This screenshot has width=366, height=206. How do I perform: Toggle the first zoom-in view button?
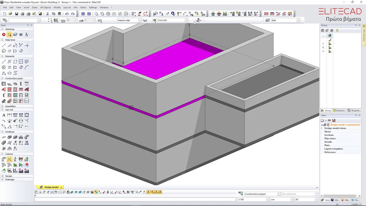[83, 14]
